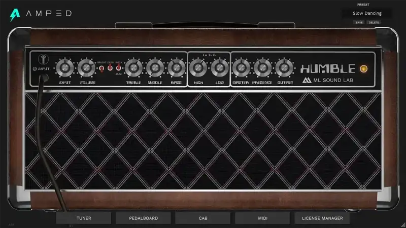Click the window resize handle corner

coord(403,225)
